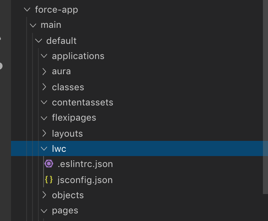Collapse the force-app folder chevron

pyautogui.click(x=27, y=9)
